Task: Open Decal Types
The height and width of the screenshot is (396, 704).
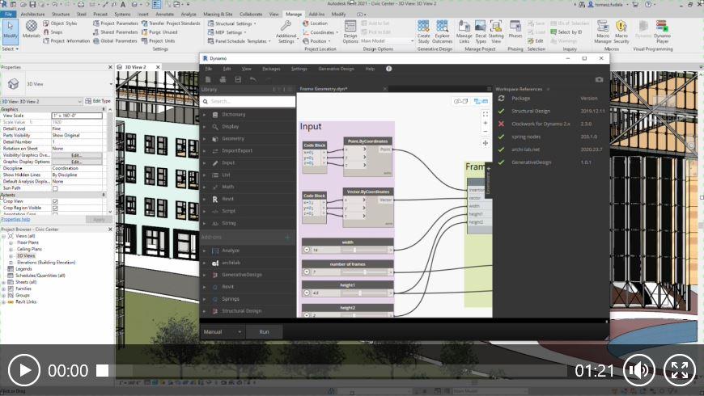Action: tap(481, 32)
